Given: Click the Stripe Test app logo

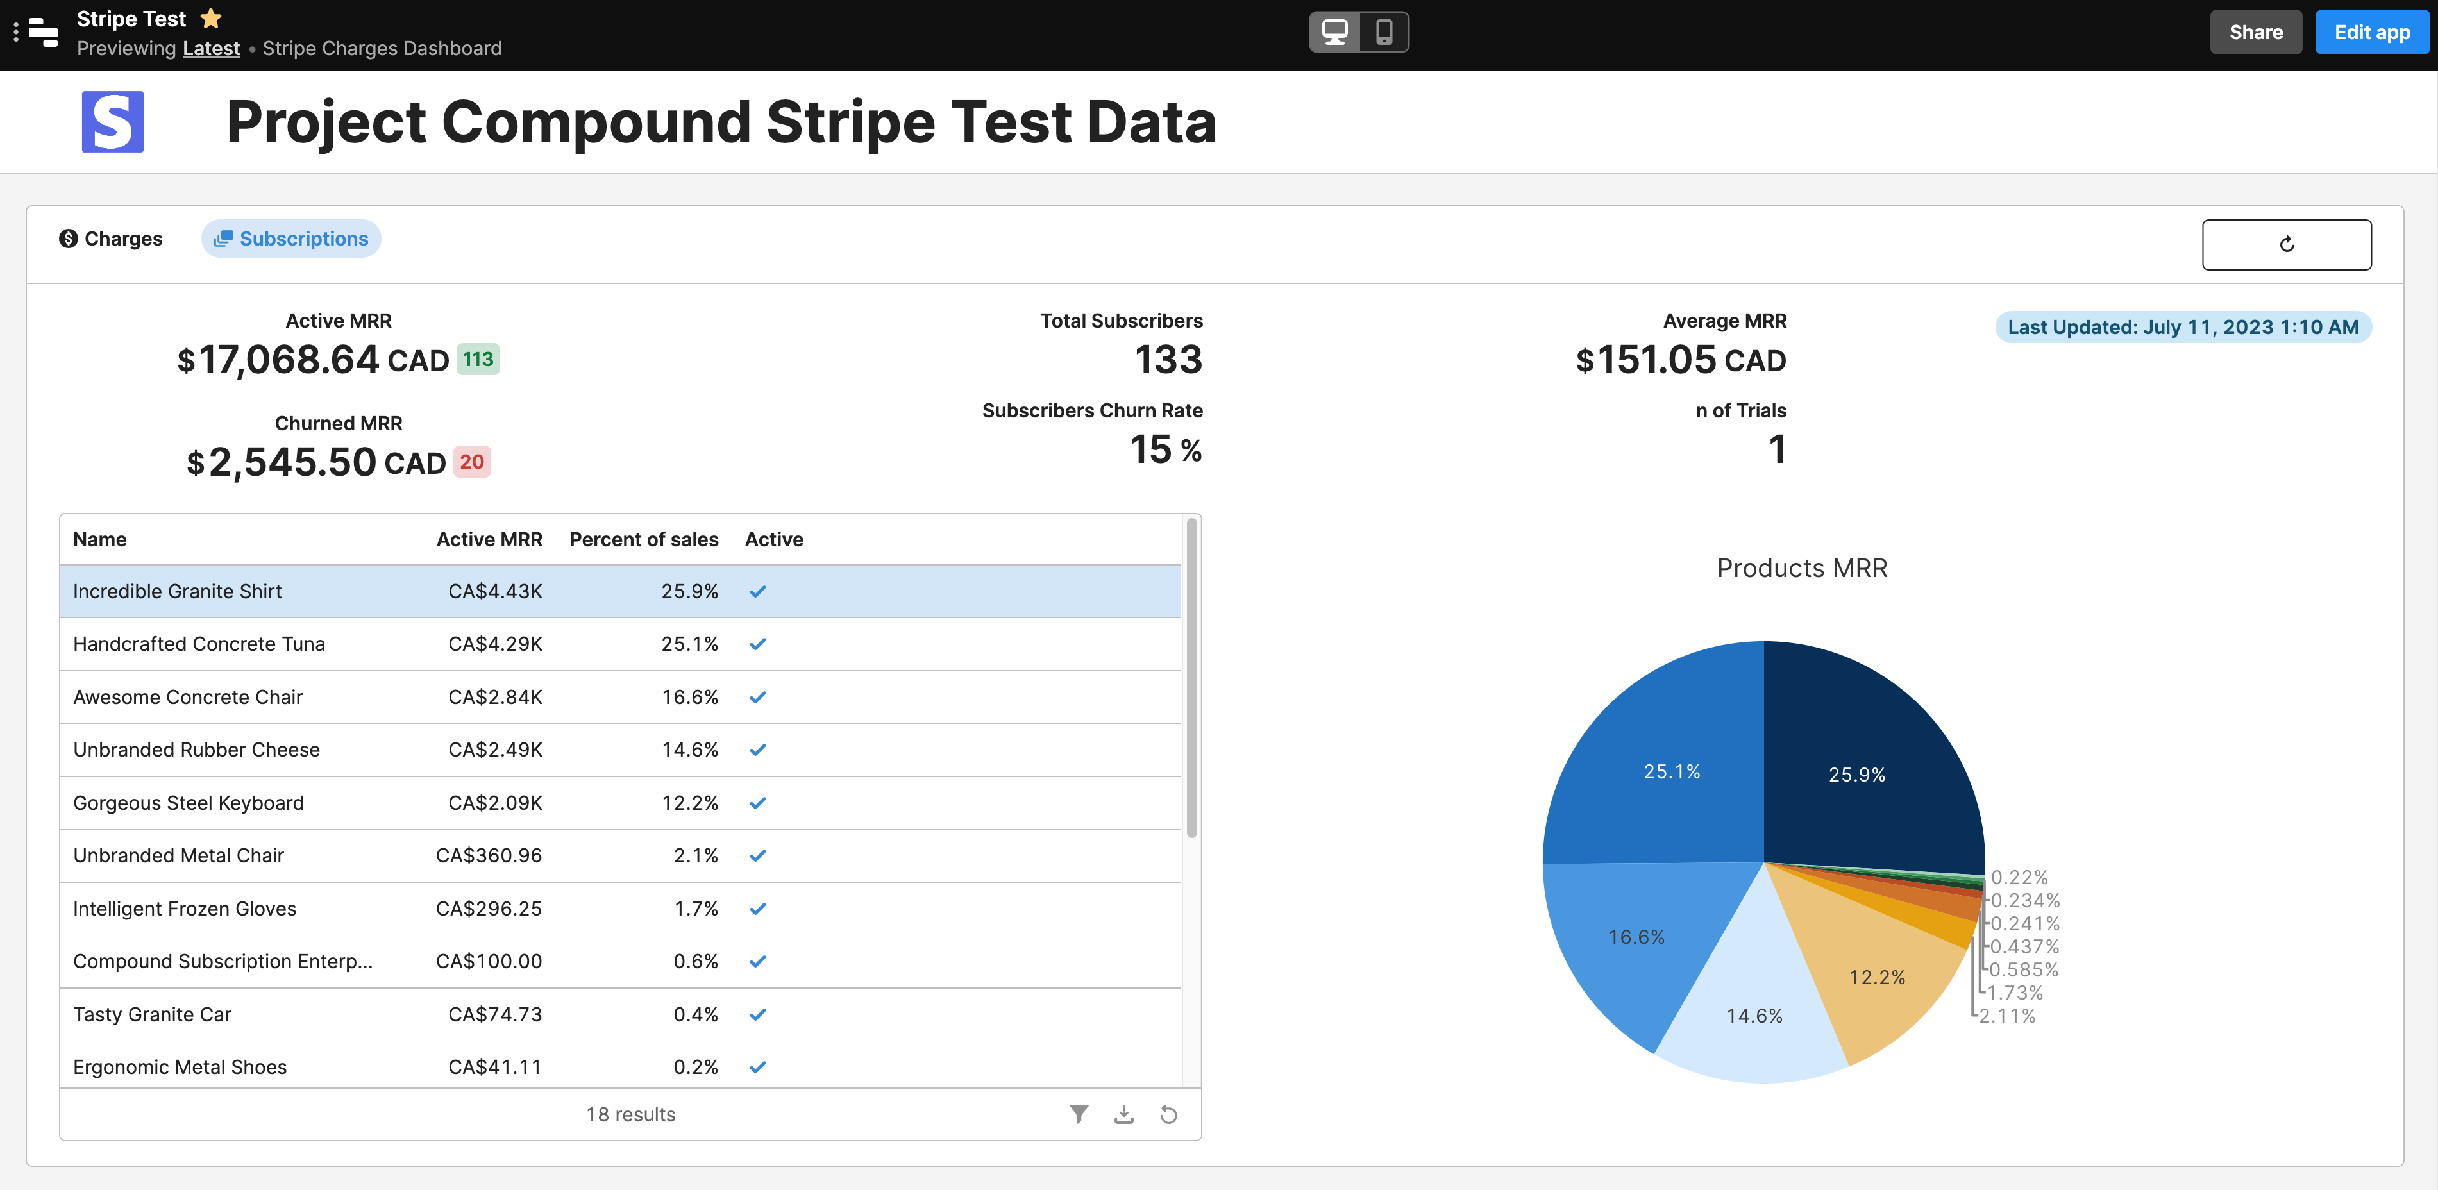Looking at the screenshot, I should click(x=44, y=31).
